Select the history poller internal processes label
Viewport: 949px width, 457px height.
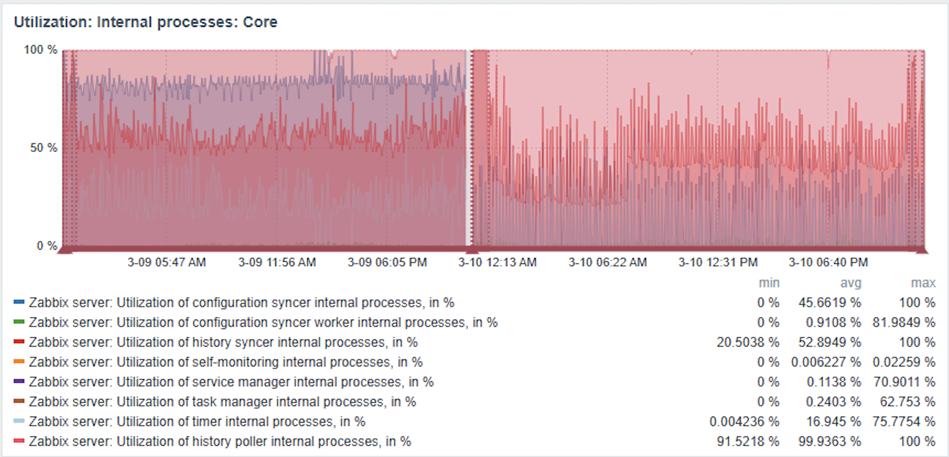click(x=220, y=441)
